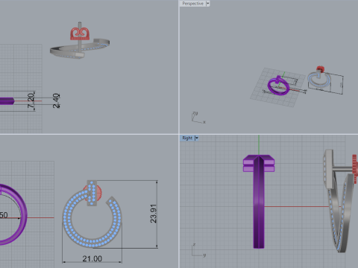
Task: Select the red earring back in Perspective viewport
Action: (x=320, y=69)
